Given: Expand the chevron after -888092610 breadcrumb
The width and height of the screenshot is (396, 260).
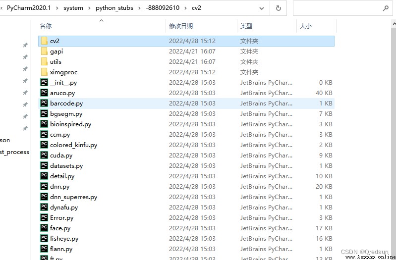Looking at the screenshot, I should 186,8.
